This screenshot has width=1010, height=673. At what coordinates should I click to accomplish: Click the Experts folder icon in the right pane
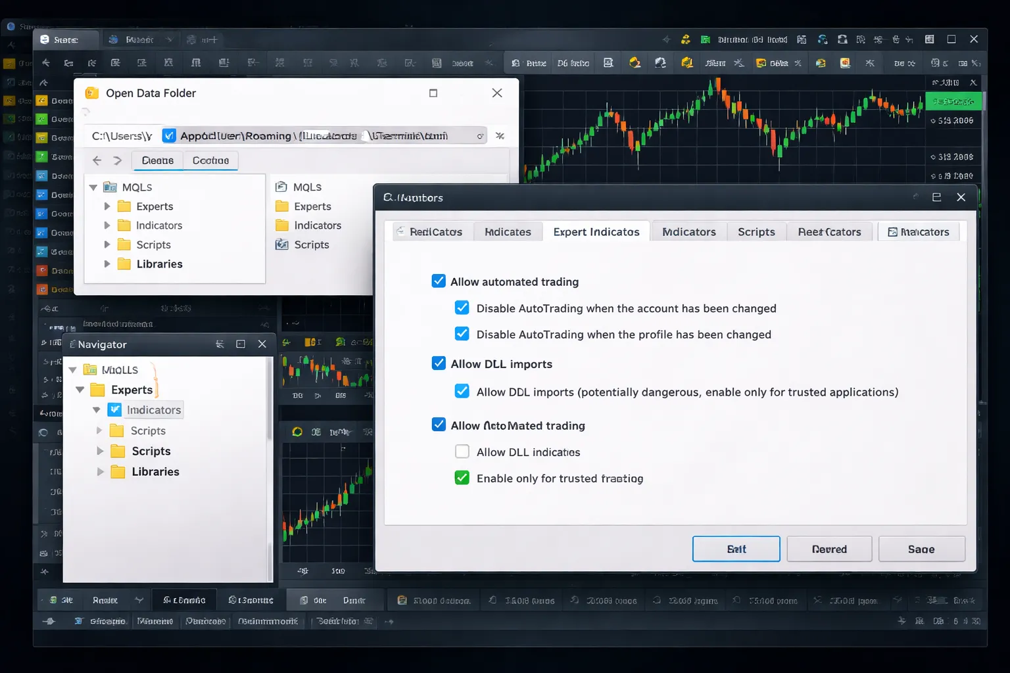pyautogui.click(x=282, y=206)
